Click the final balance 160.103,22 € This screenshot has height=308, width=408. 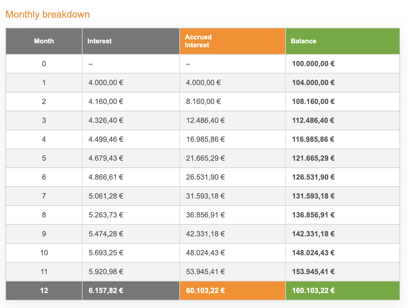(313, 291)
